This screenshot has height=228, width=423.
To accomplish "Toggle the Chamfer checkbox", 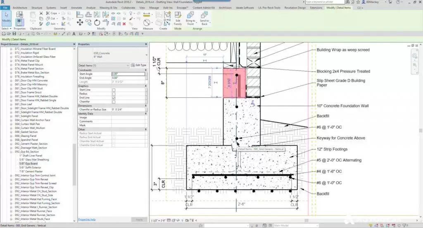I will click(x=114, y=101).
